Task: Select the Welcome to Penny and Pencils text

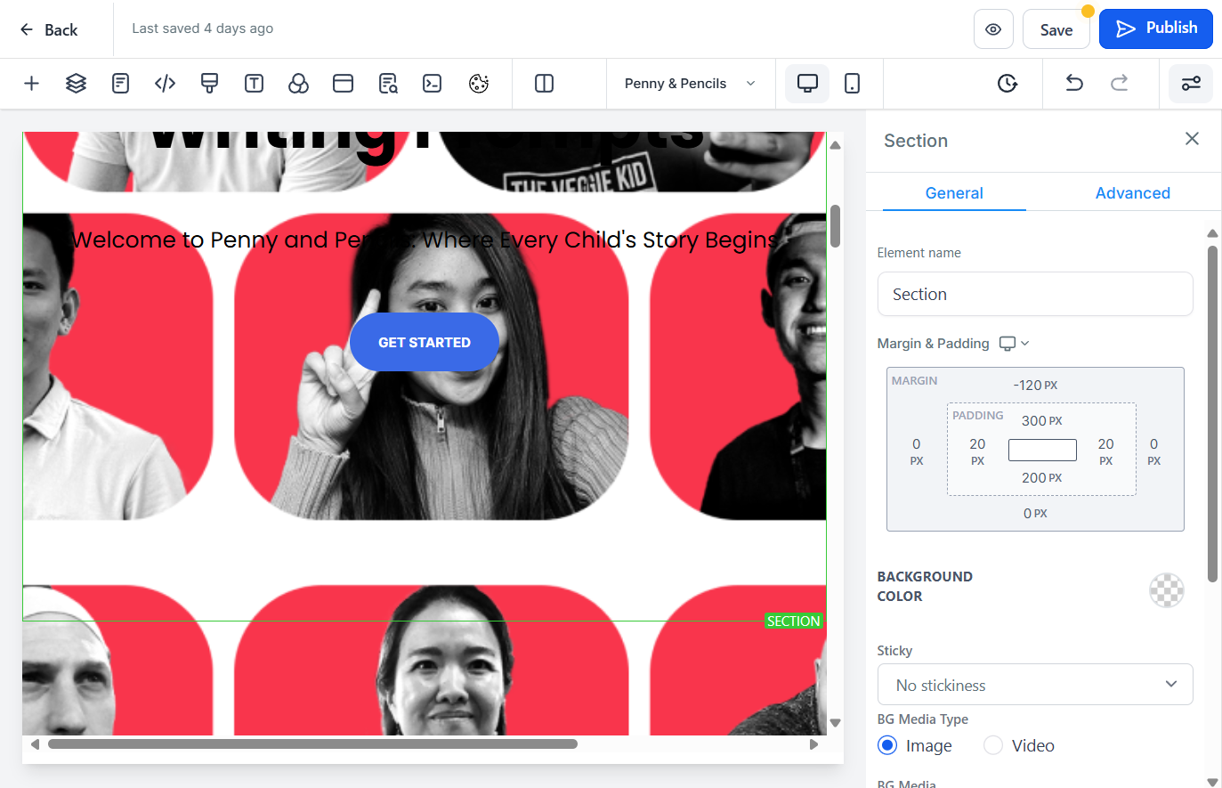Action: click(425, 240)
